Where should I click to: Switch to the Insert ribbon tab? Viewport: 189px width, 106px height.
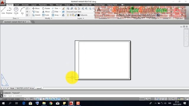[17, 5]
